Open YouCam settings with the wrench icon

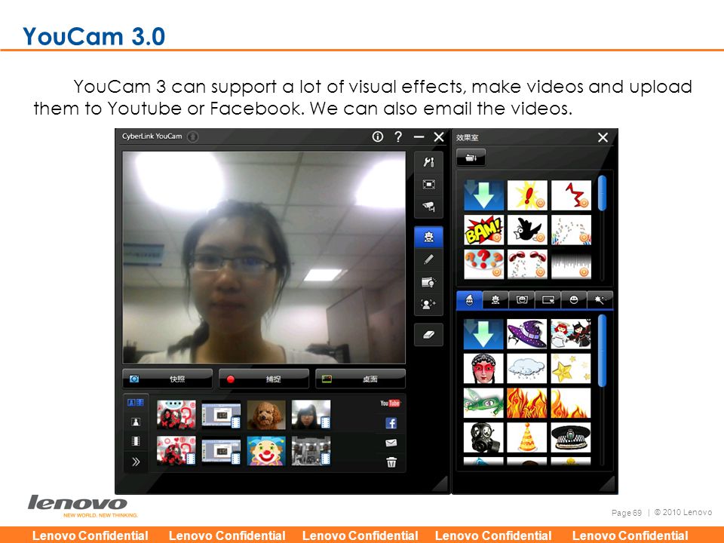click(x=428, y=162)
